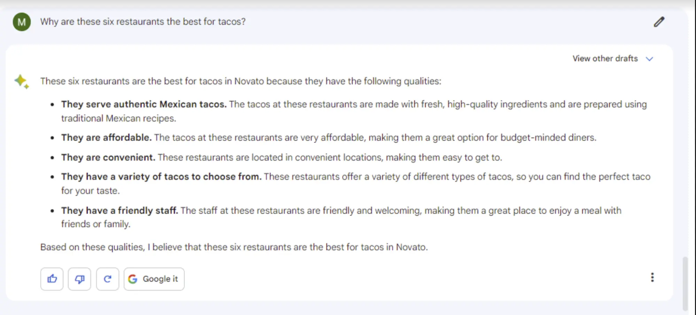
Task: Click the bolded text "They are affordable."
Action: click(106, 137)
